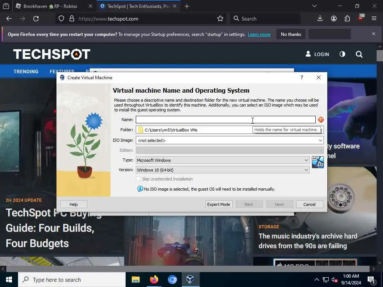Click the page horizontal scrollbar

(188, 269)
